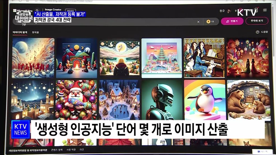Switch to the 아이디어 탐색 tab
This screenshot has height=155, width=276.
20,32
